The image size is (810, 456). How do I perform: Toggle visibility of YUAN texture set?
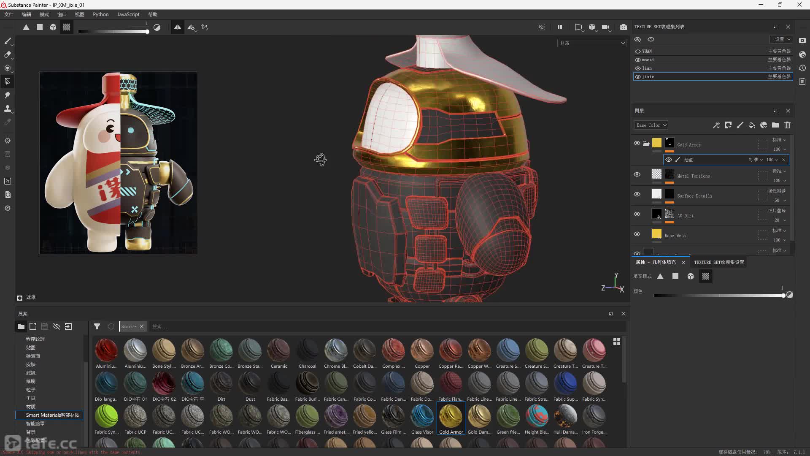[x=638, y=51]
